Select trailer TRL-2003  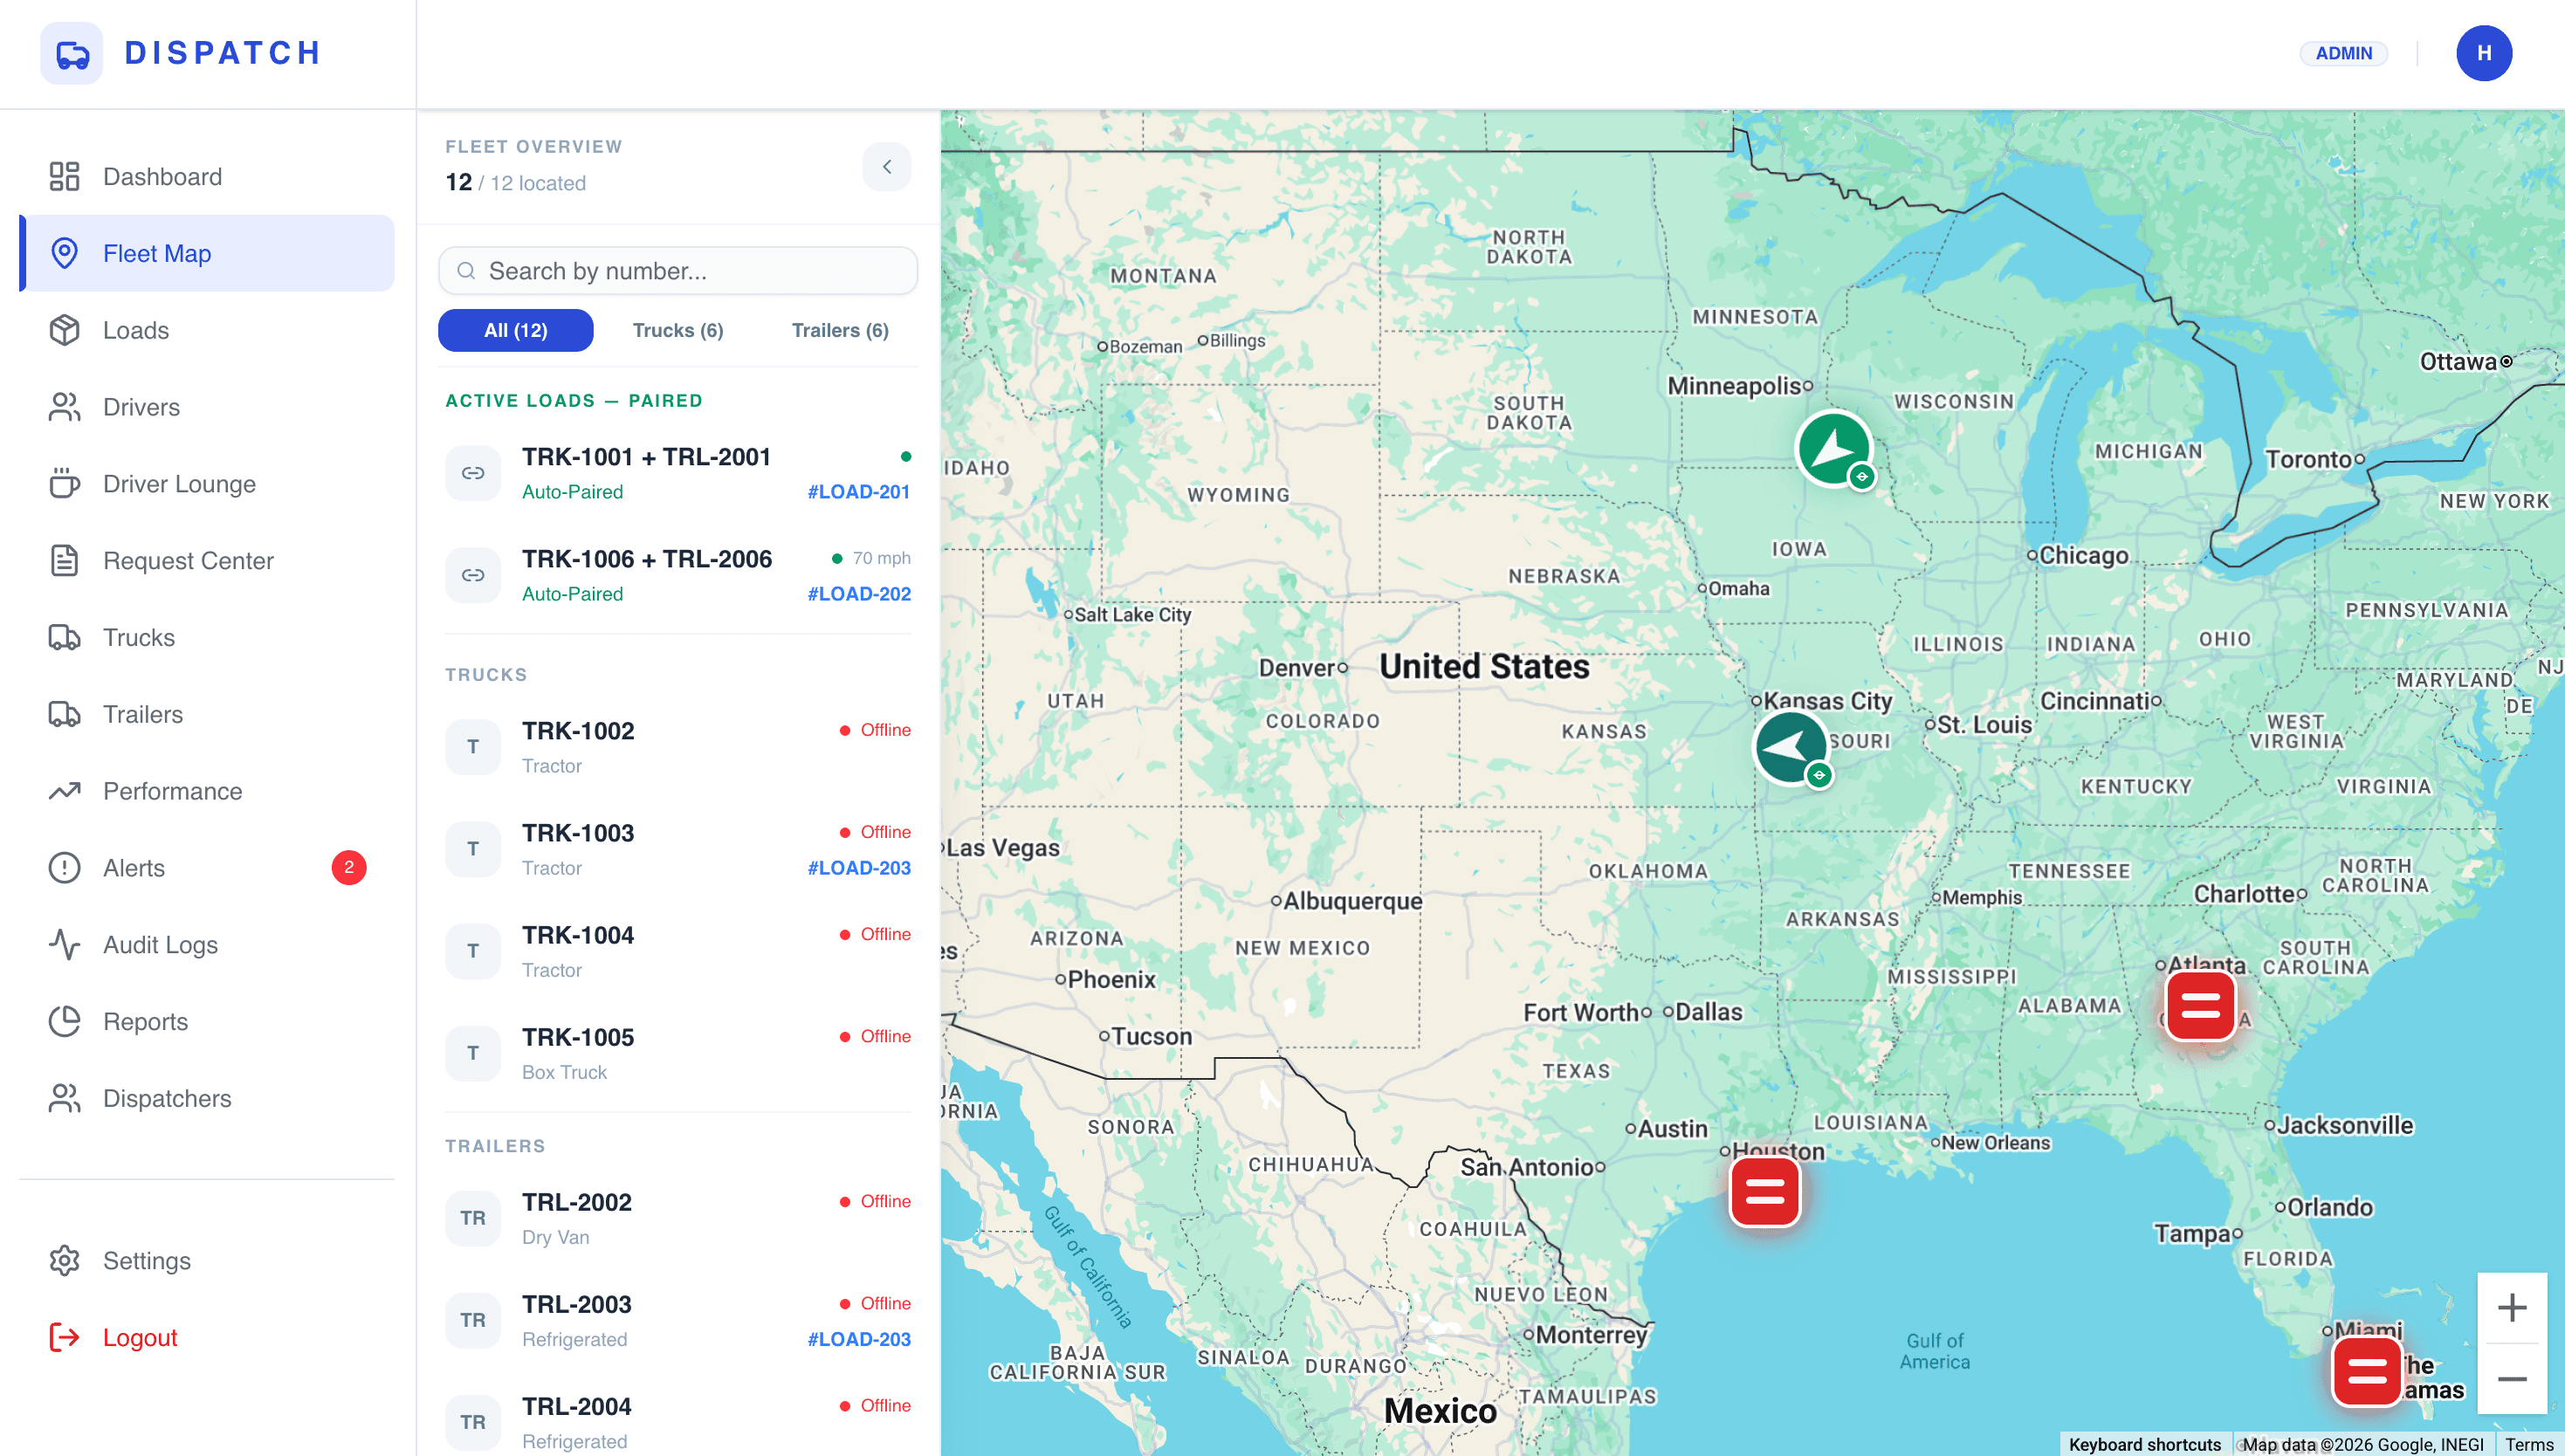tap(678, 1320)
